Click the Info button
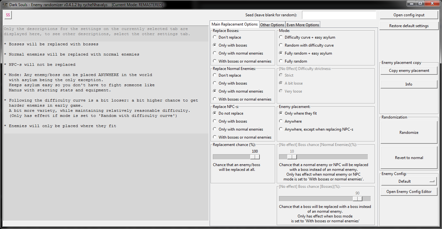 click(409, 84)
